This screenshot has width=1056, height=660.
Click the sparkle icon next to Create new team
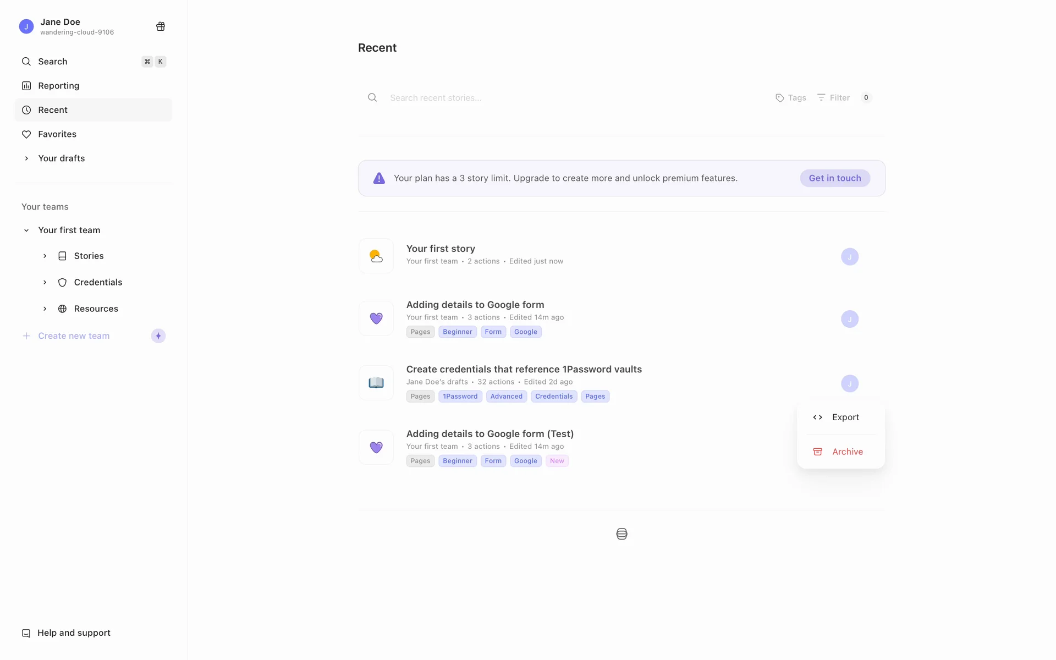(158, 336)
